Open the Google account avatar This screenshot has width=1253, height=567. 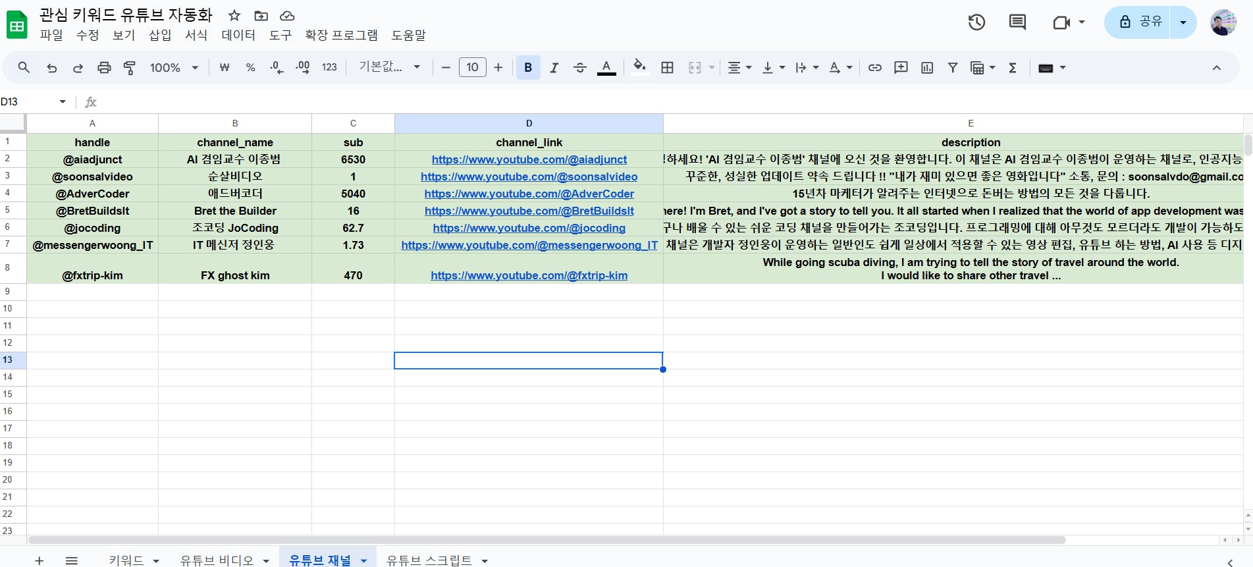click(x=1223, y=22)
